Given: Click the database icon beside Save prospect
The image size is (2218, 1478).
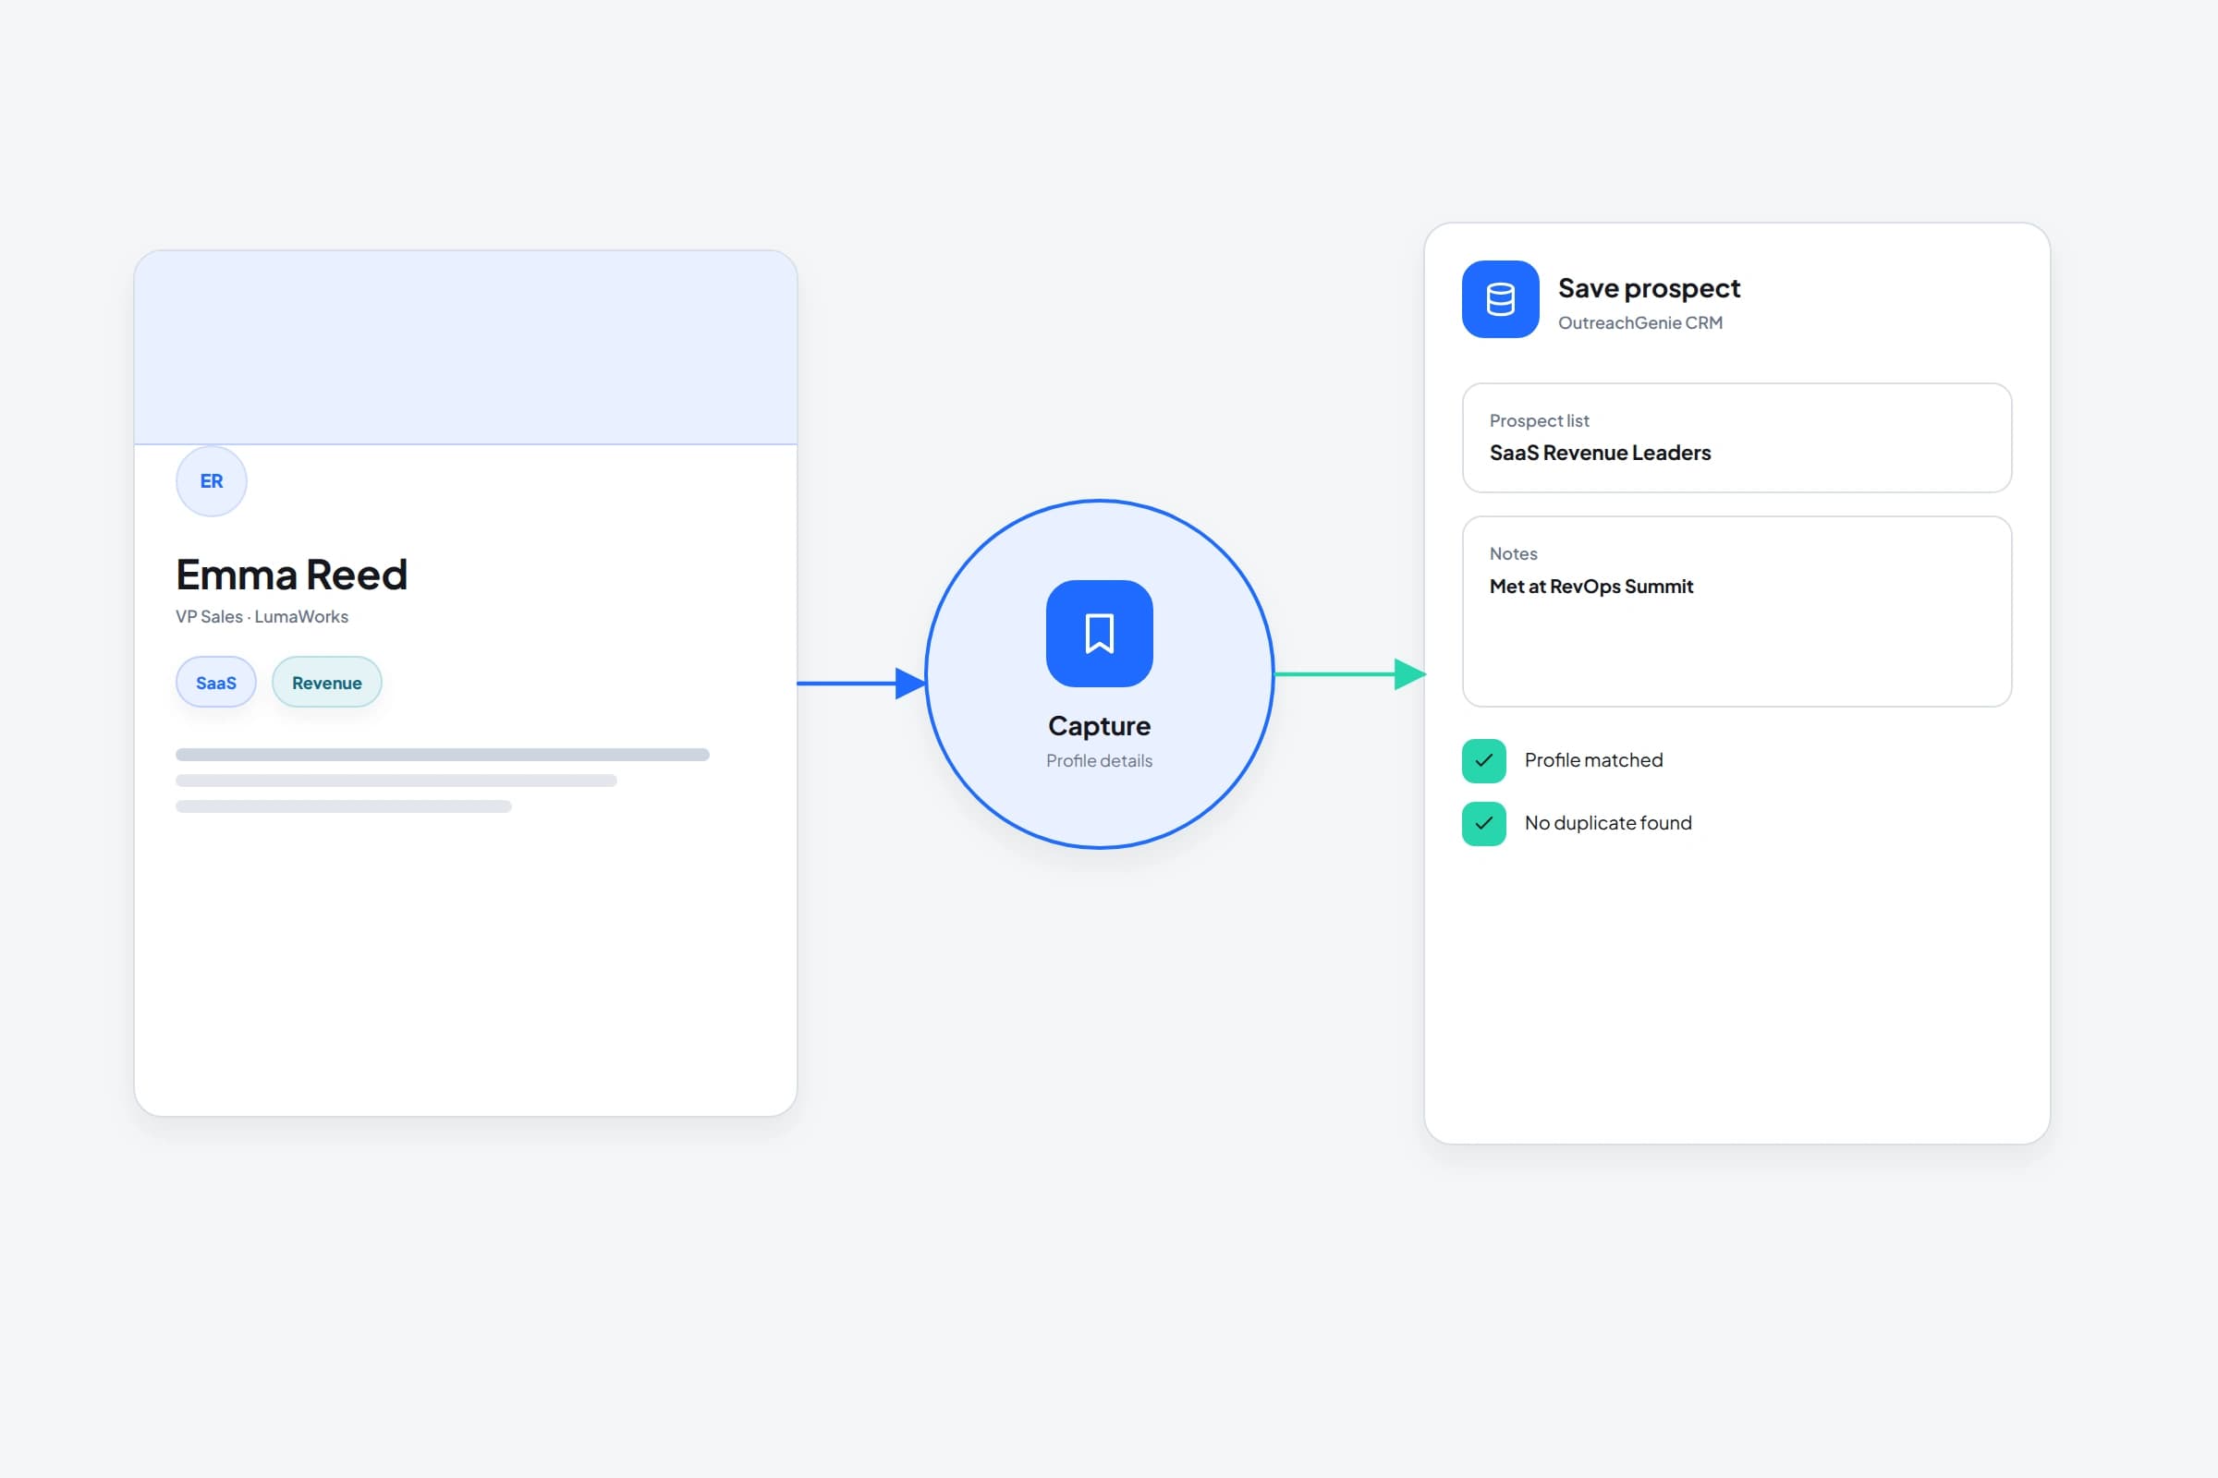Looking at the screenshot, I should point(1500,298).
